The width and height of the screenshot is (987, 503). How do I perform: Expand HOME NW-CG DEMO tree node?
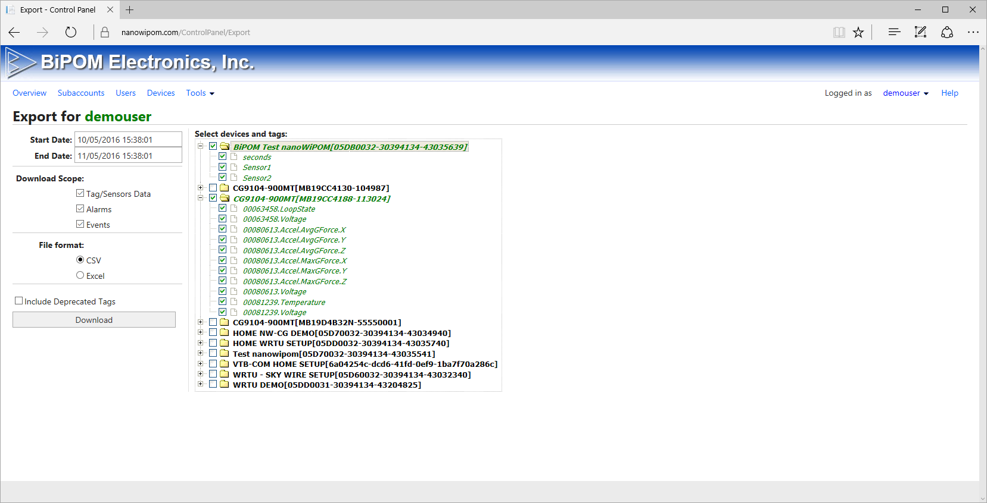[x=201, y=332]
